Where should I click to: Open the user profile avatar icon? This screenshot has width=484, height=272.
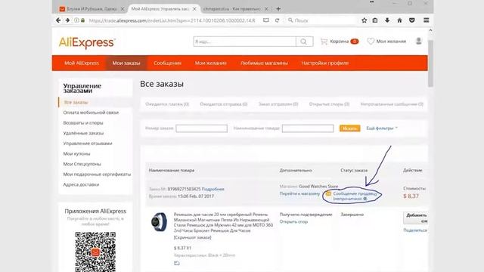pos(418,42)
